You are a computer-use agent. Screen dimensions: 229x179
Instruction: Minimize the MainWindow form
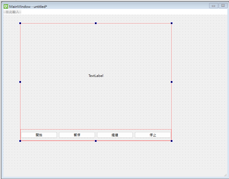point(214,6)
